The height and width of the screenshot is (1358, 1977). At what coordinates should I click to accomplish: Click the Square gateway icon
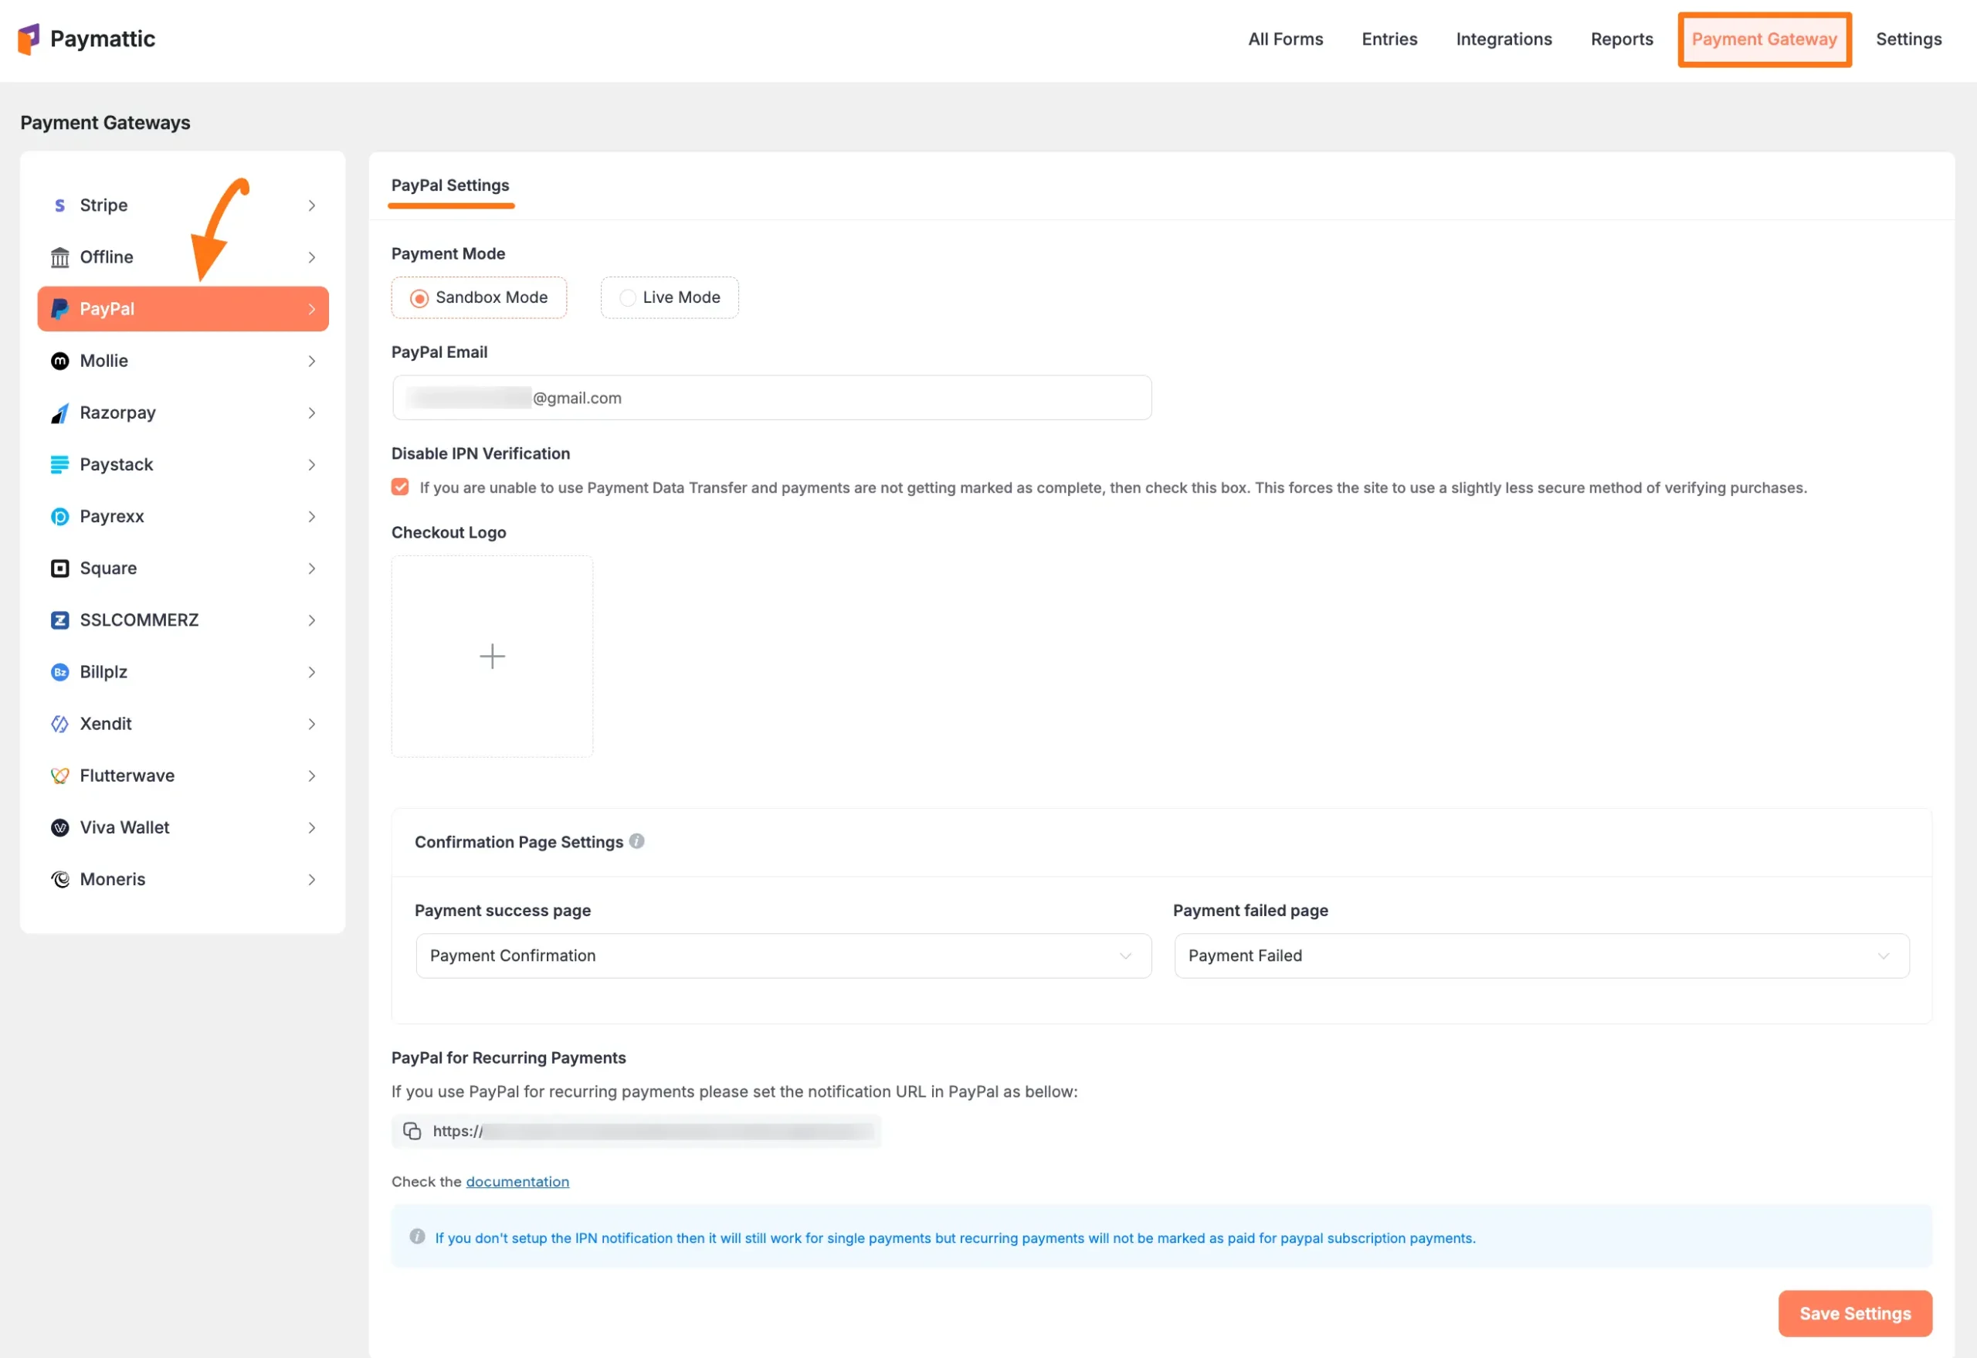point(59,568)
